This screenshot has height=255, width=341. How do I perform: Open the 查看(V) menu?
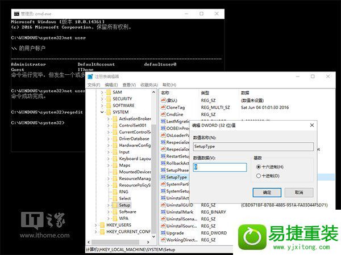[x=129, y=85]
